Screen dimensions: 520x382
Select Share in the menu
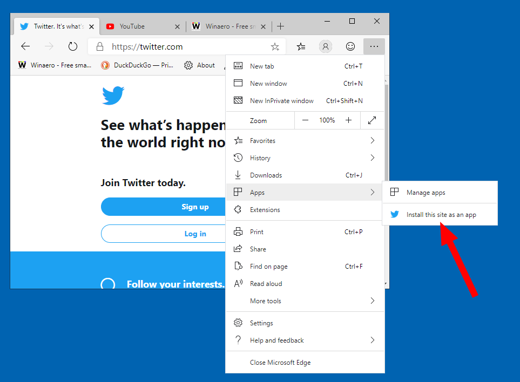coord(305,249)
